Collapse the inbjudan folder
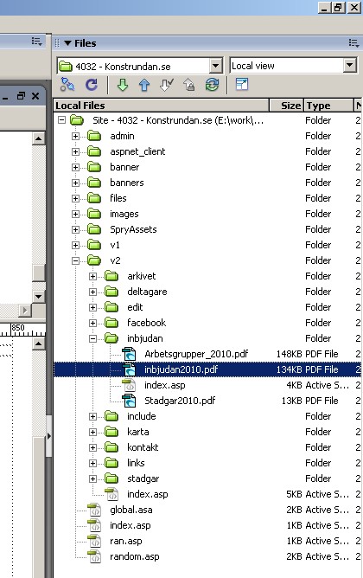 92,338
